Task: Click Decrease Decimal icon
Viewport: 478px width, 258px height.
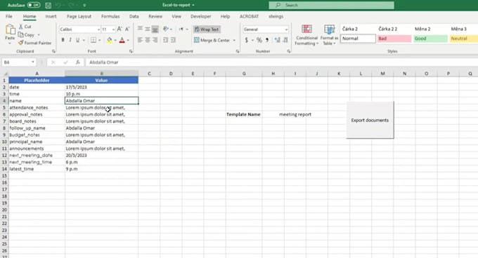Action: 285,40
